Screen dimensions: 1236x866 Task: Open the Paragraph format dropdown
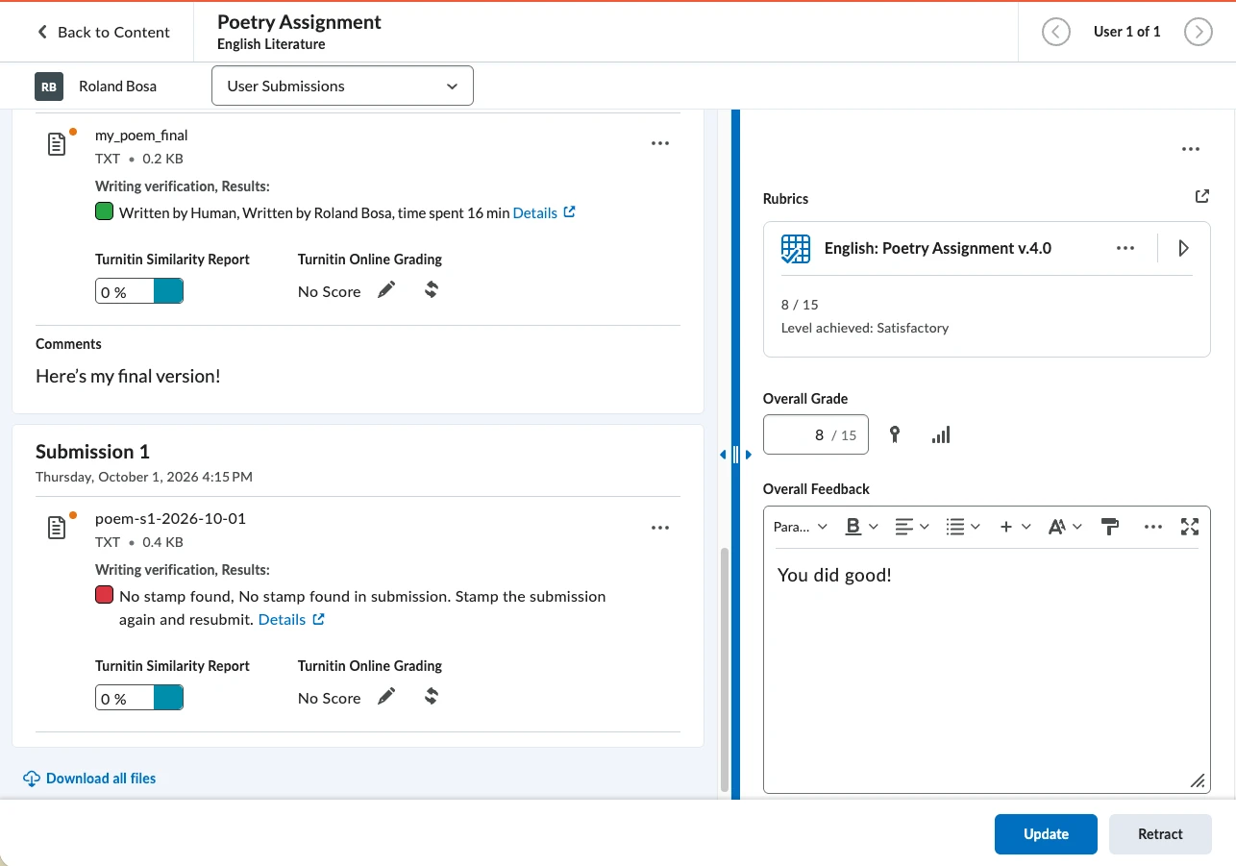point(801,527)
